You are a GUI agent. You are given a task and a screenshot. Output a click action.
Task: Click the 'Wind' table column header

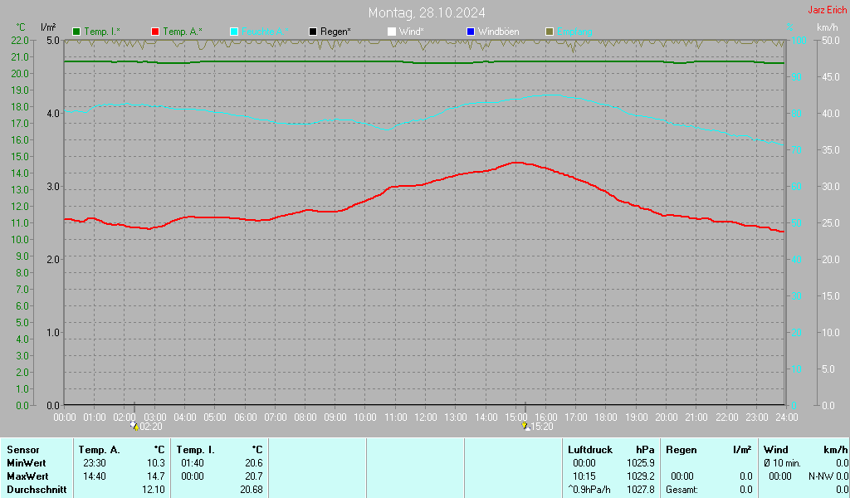[776, 450]
